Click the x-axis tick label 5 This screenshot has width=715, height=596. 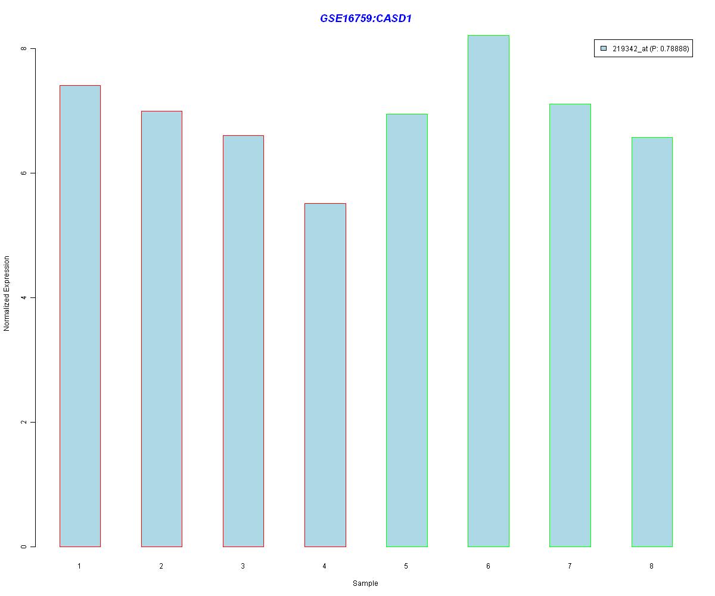click(406, 566)
